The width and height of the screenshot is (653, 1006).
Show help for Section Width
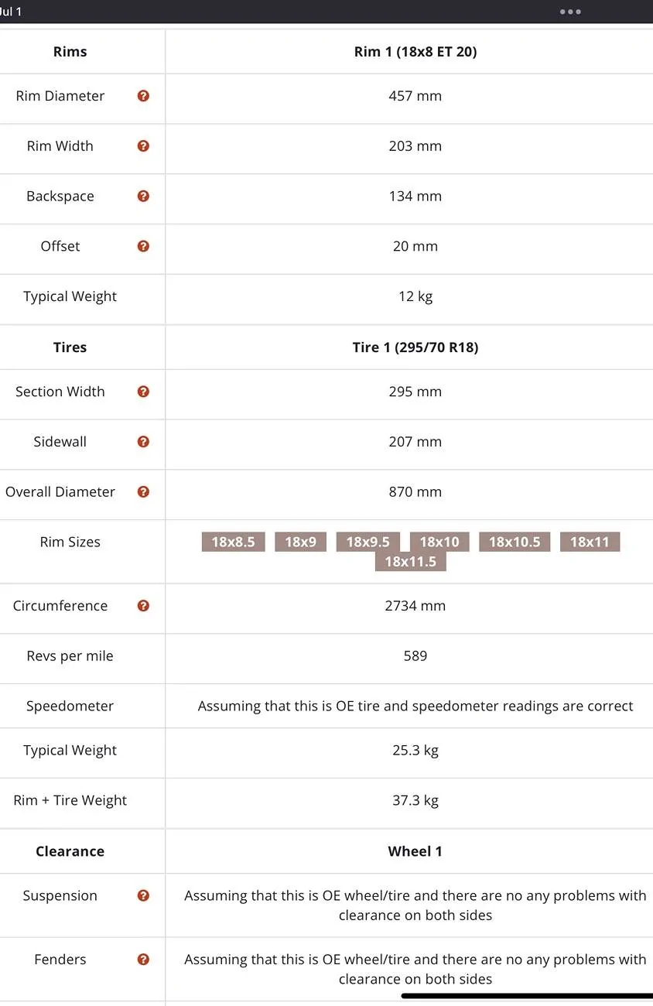tap(143, 392)
